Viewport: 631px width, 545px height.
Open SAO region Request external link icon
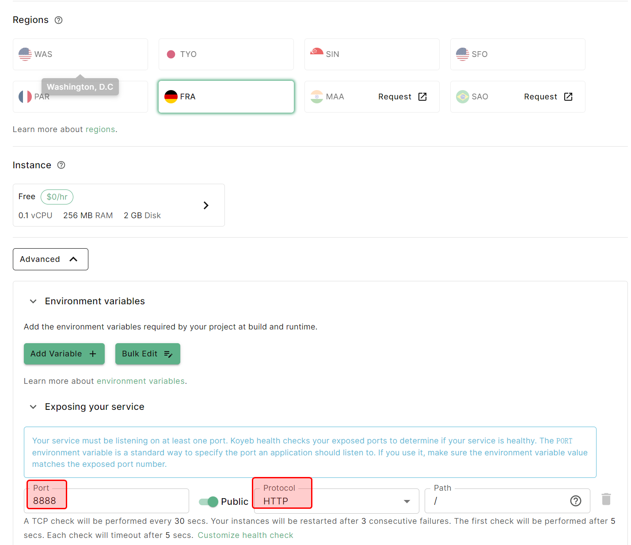(x=568, y=97)
